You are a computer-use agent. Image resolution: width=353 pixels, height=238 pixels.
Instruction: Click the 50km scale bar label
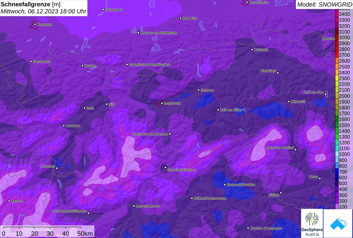85,233
